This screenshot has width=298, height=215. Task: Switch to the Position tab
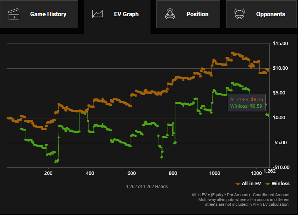point(188,14)
